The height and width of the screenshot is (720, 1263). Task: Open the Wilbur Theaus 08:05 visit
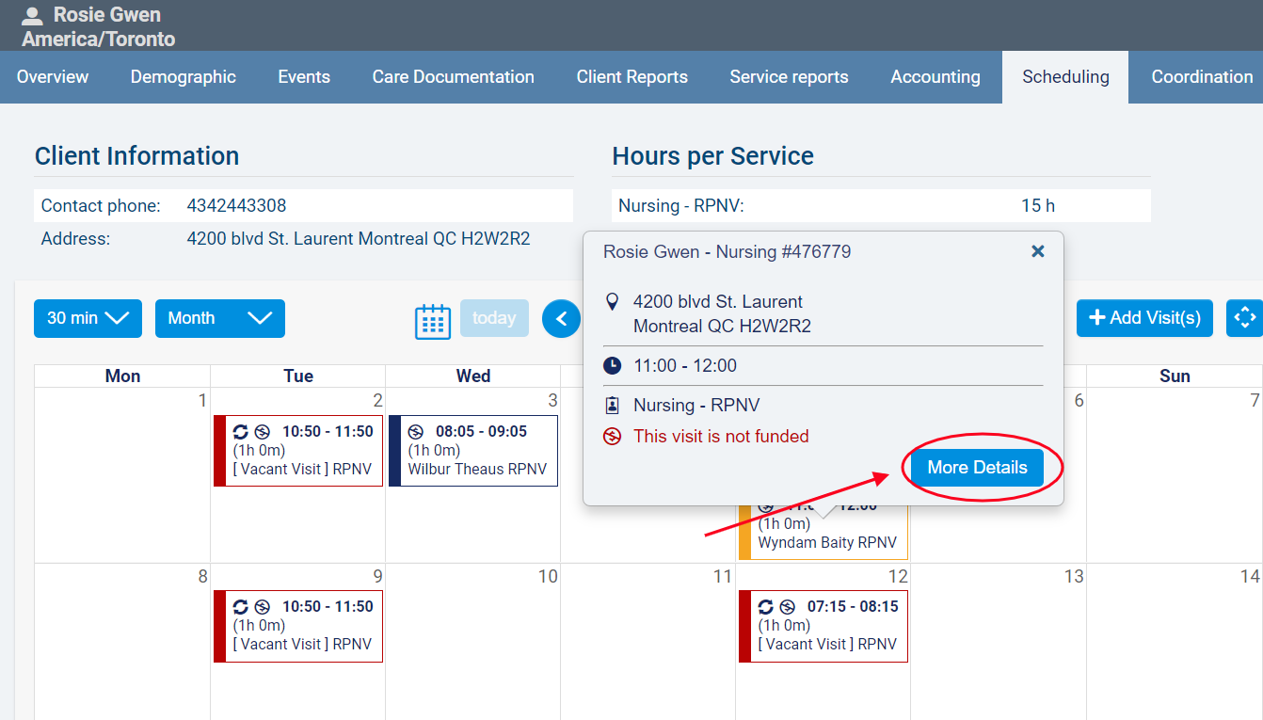click(x=476, y=451)
